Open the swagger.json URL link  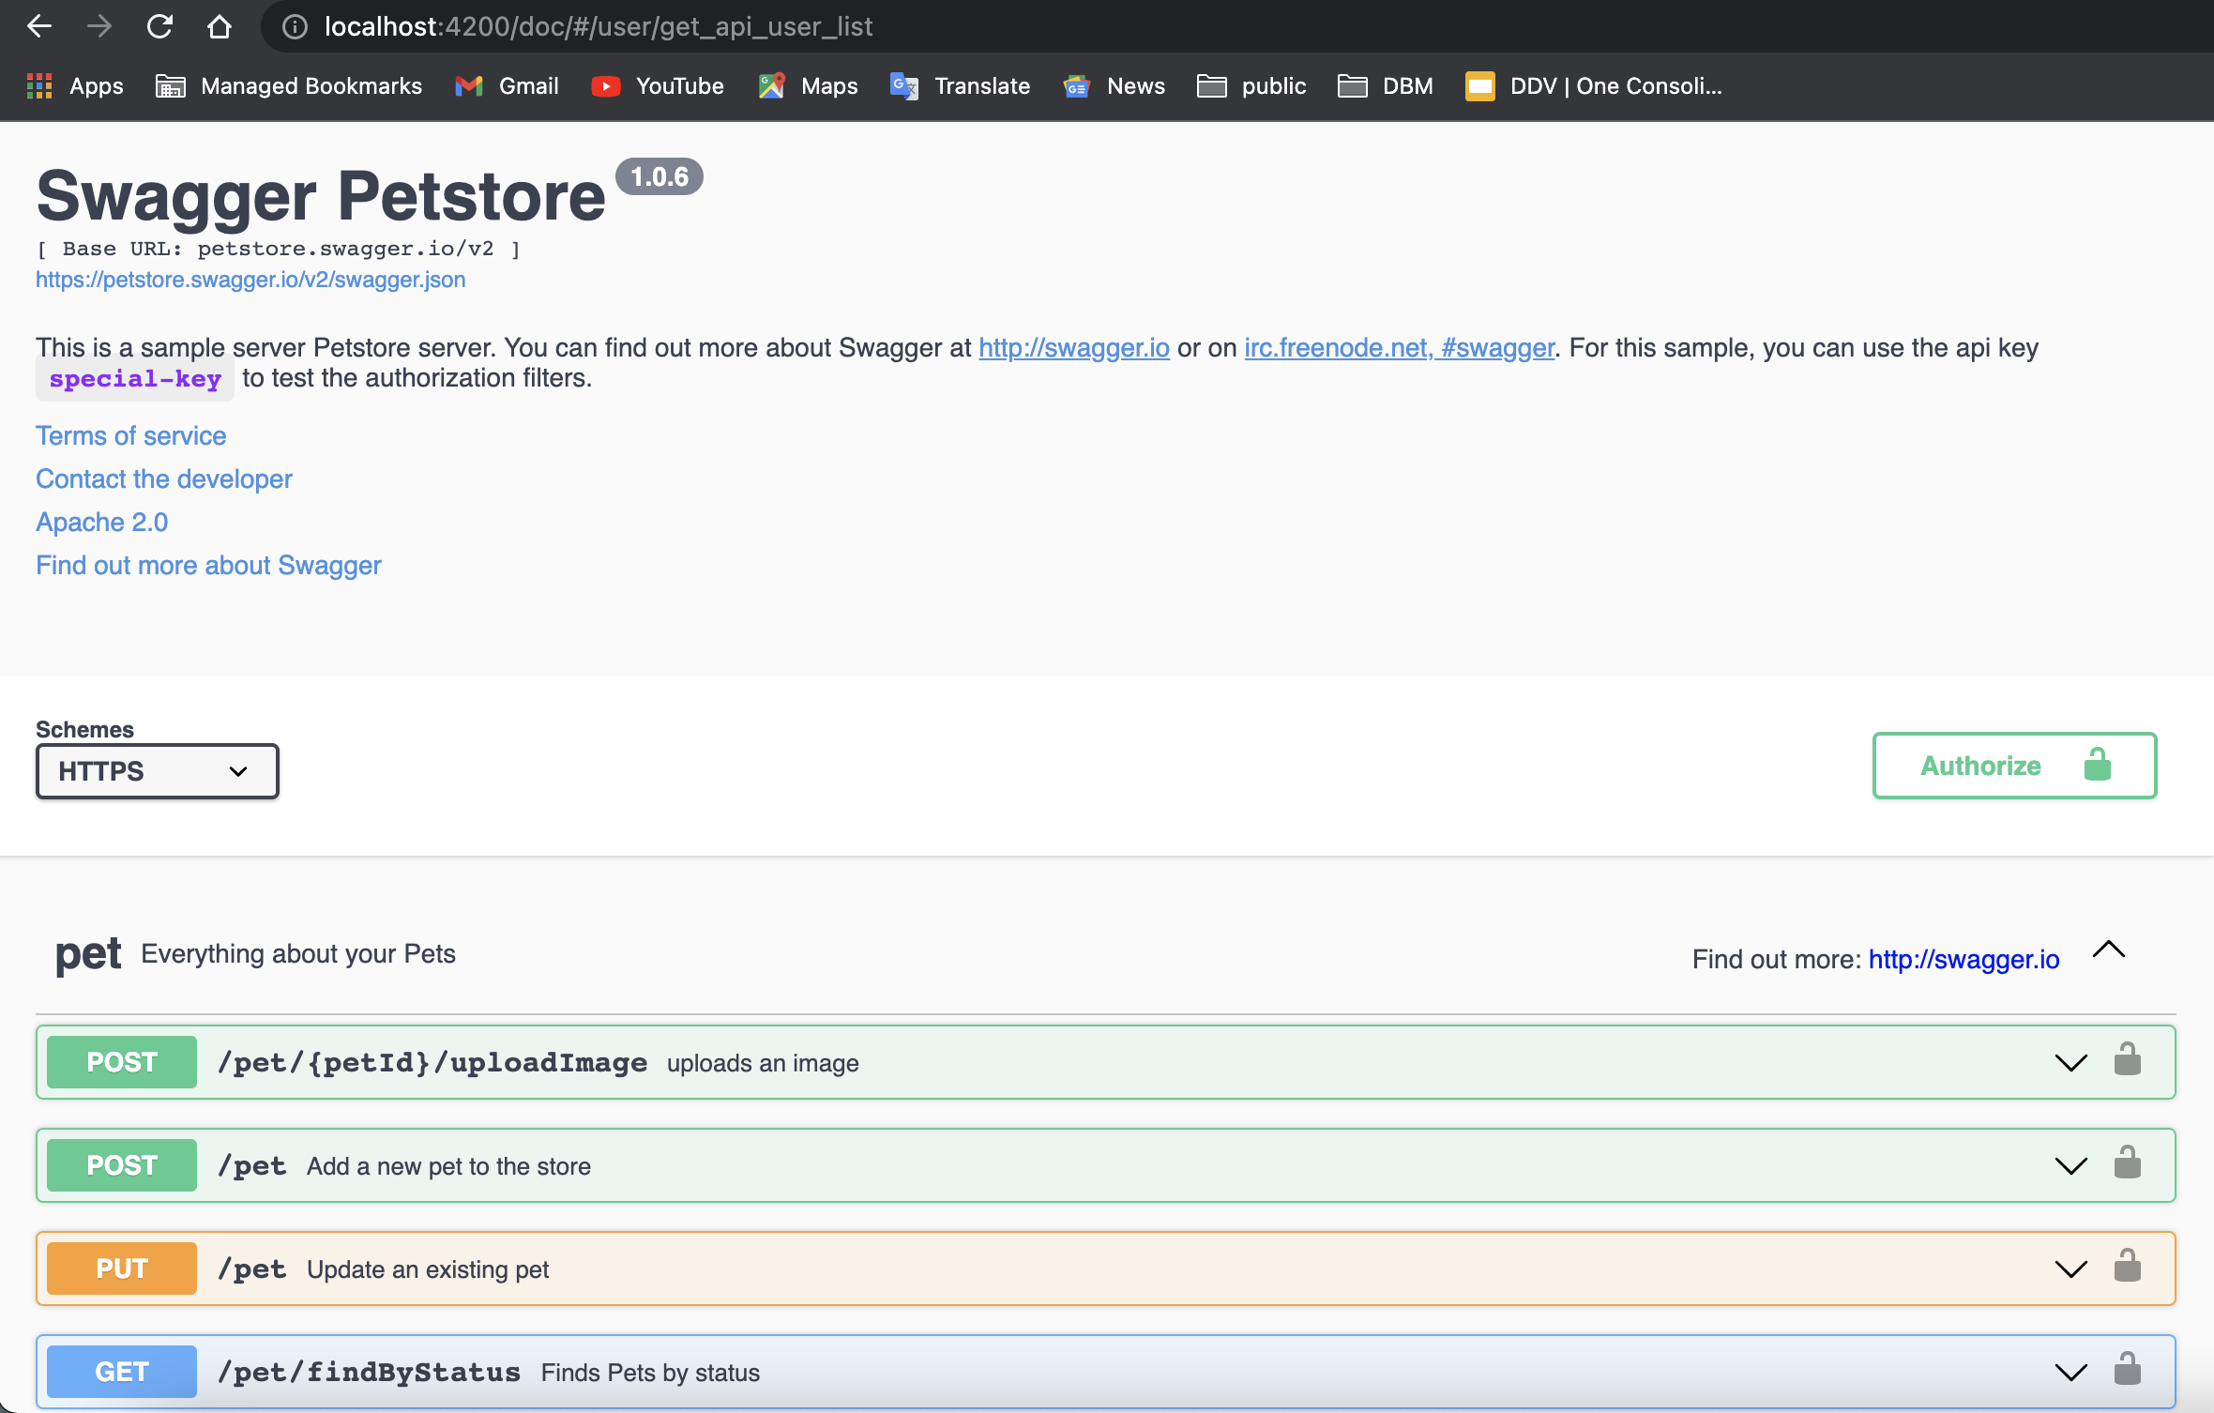tap(250, 280)
